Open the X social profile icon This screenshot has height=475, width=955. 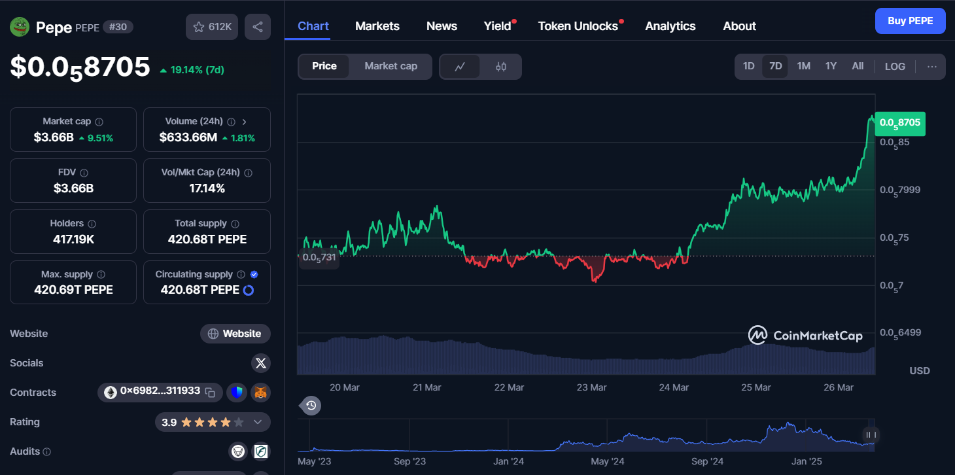pos(261,363)
